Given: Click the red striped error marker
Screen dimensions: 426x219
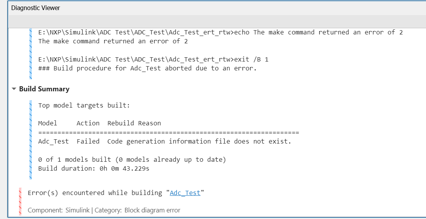Looking at the screenshot, I should [x=20, y=201].
